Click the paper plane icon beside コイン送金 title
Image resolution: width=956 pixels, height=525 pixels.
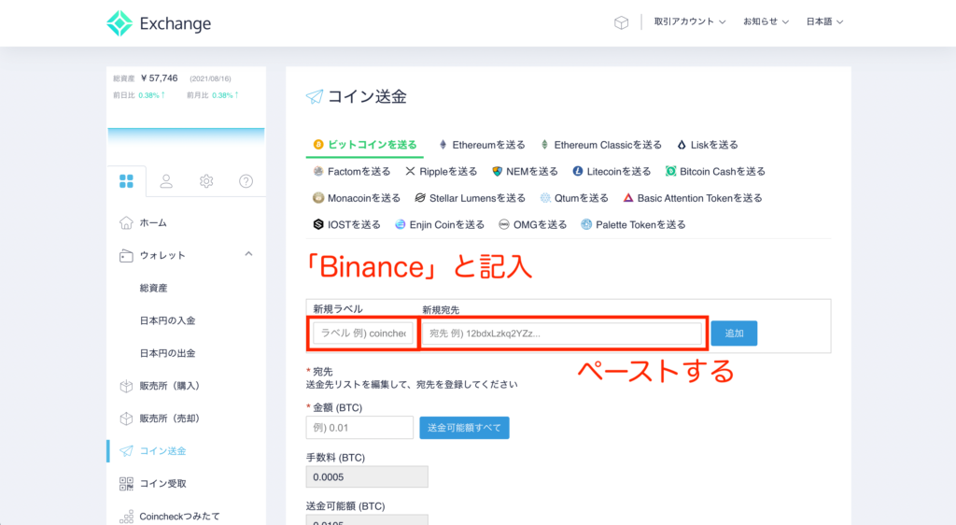tap(315, 96)
